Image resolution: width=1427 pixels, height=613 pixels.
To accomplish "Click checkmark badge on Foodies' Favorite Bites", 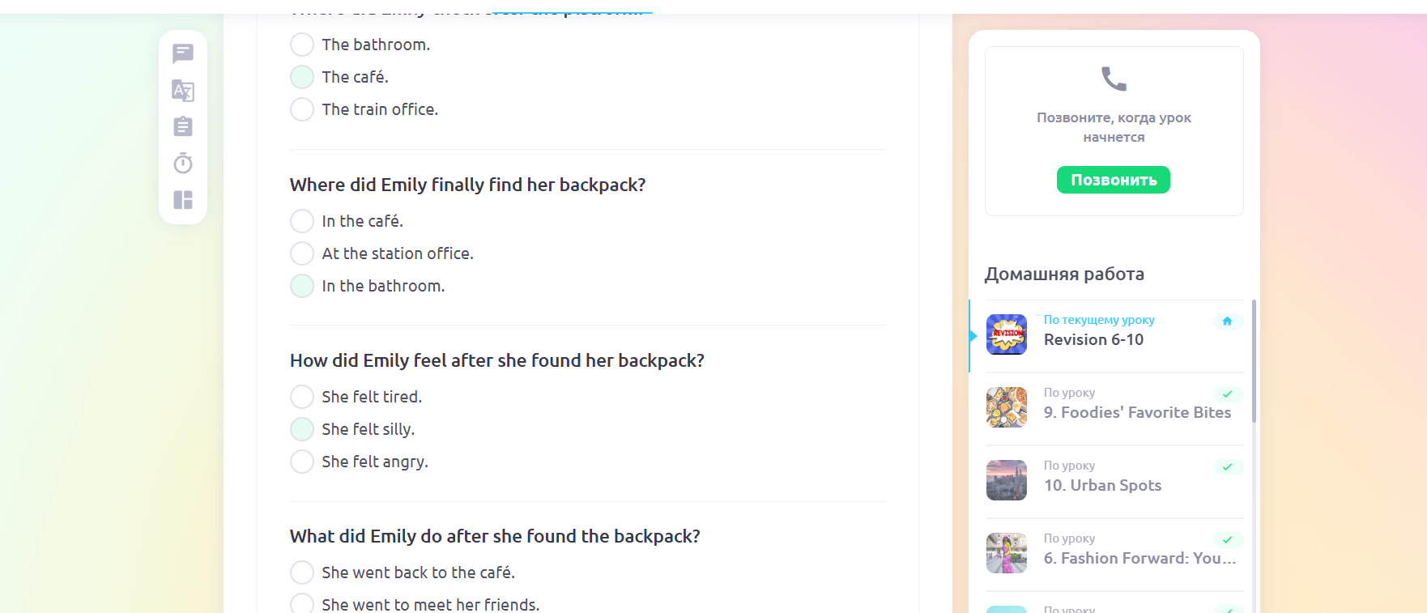I will (x=1227, y=394).
